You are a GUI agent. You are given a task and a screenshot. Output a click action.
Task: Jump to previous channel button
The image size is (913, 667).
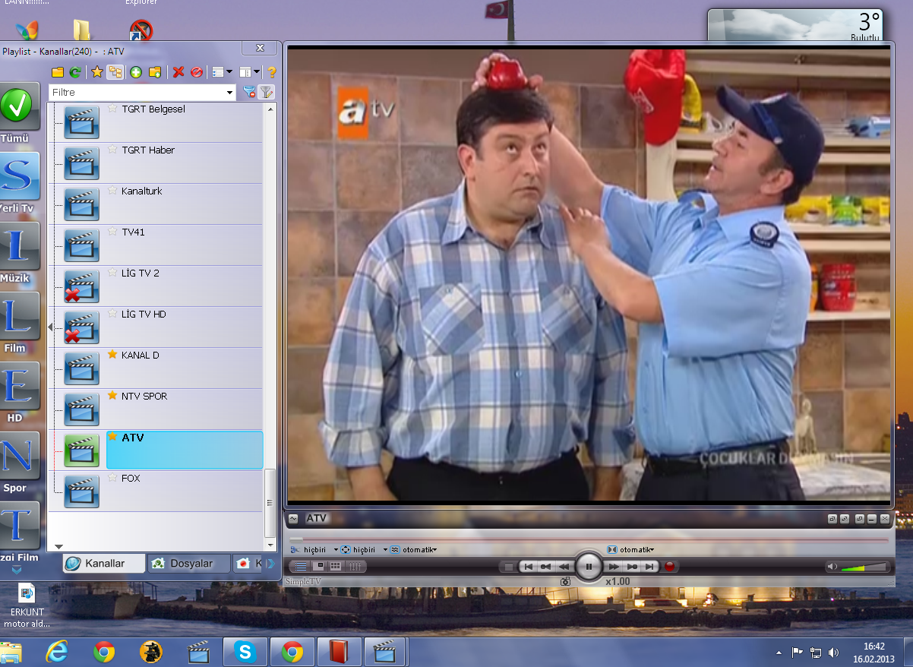point(528,567)
